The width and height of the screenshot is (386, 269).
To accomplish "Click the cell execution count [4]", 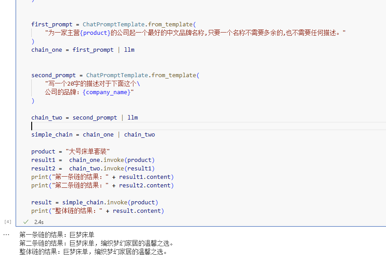I will point(8,222).
